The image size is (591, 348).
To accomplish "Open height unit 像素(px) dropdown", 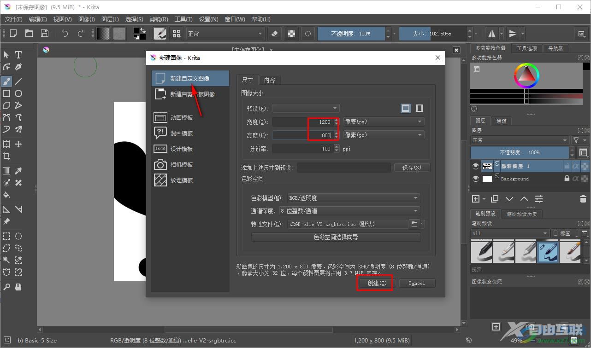I will click(384, 135).
